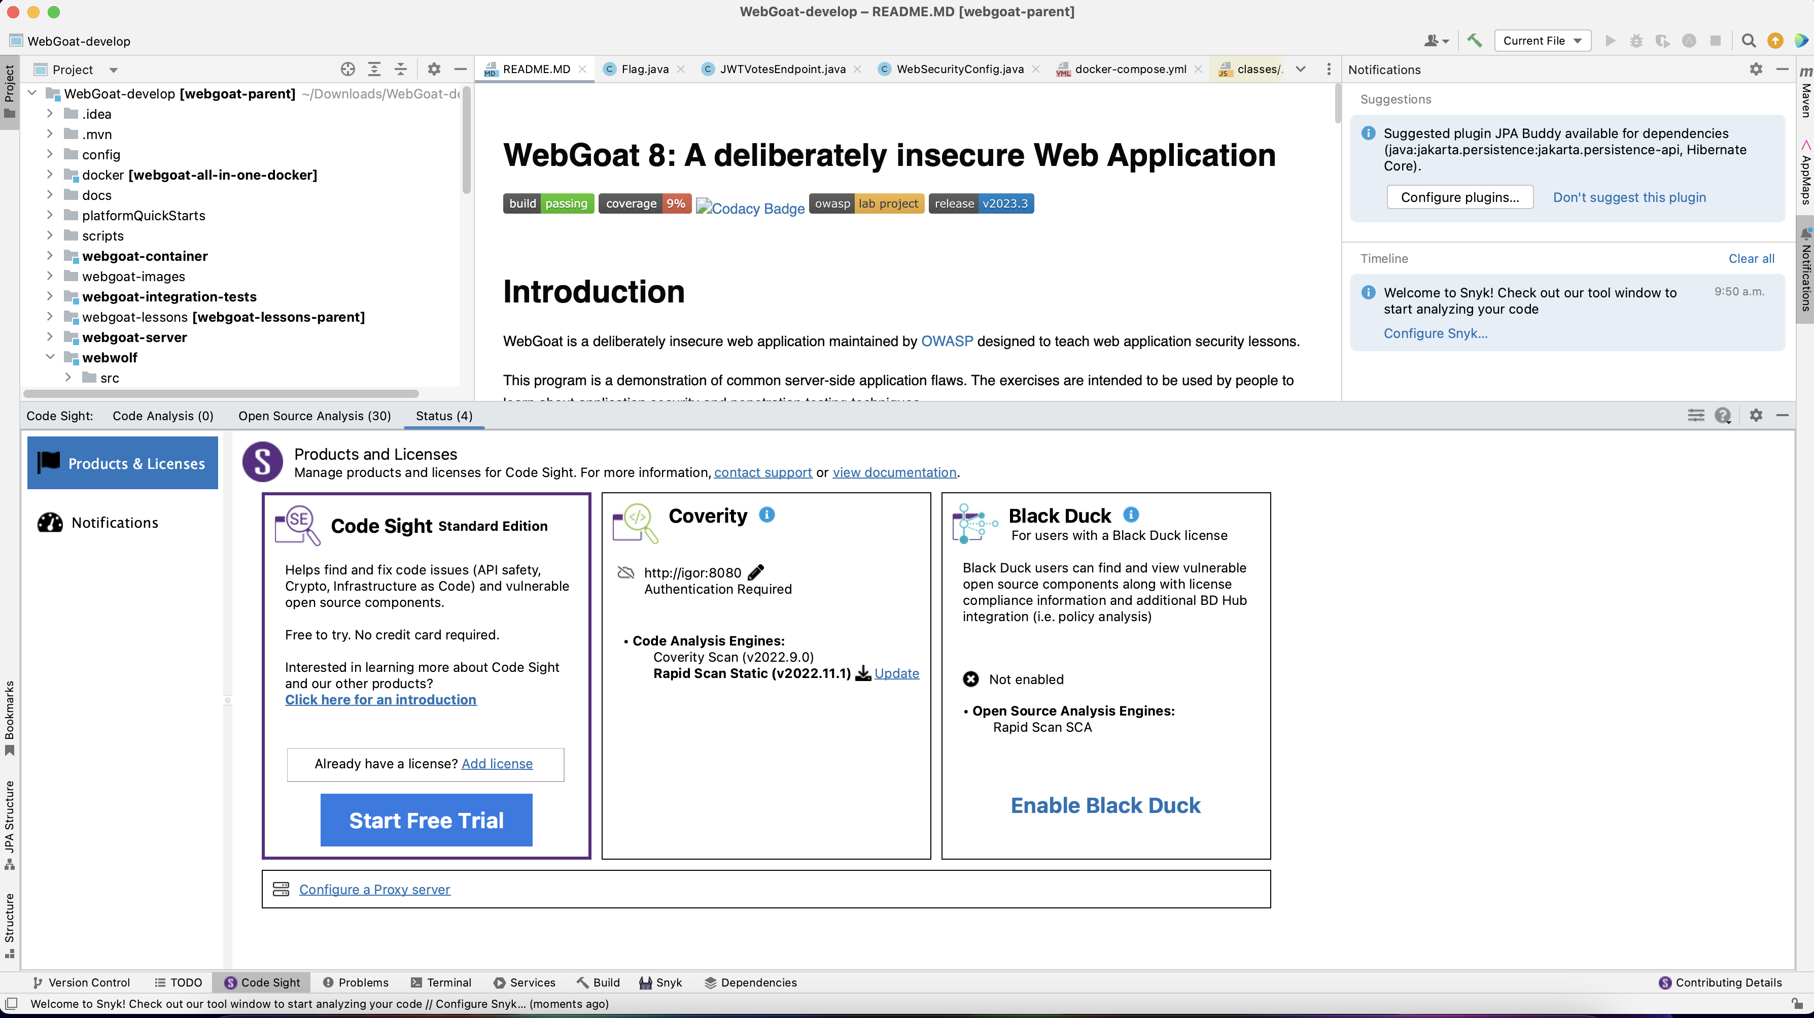This screenshot has height=1018, width=1814.
Task: Open Search Everywhere magnifier icon
Action: click(1749, 41)
